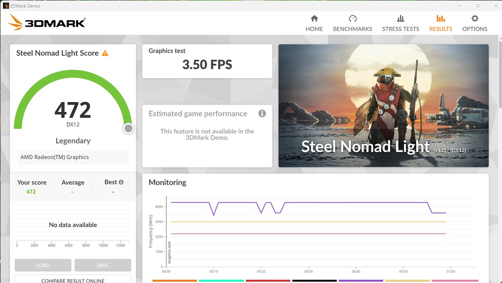The width and height of the screenshot is (502, 283).
Task: Click the info icon in Estimated game performance
Action: [262, 114]
